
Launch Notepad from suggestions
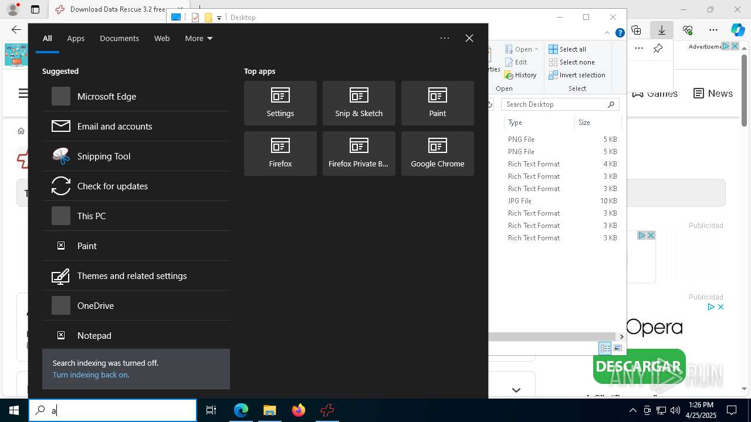136,335
